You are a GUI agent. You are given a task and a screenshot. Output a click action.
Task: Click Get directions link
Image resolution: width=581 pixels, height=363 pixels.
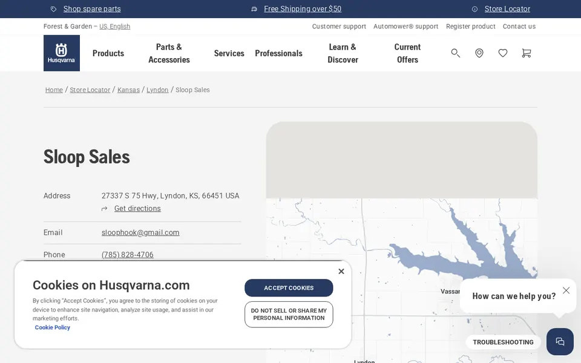(x=137, y=209)
